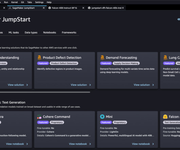Click the JumpStart icon in SageMaker JumpStart tab
The width and height of the screenshot is (180, 150).
click(10, 8)
